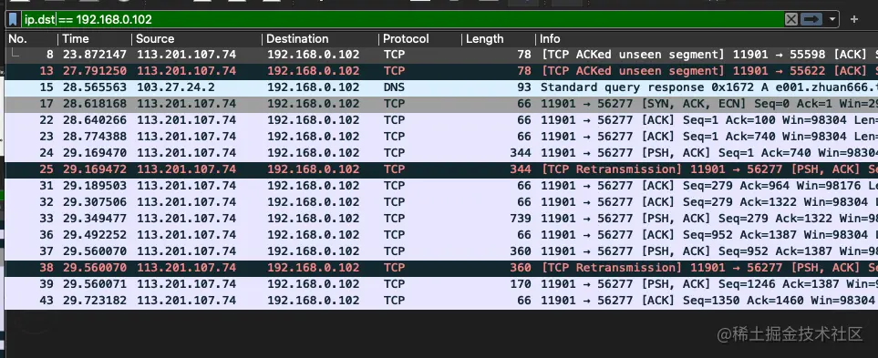Image resolution: width=878 pixels, height=358 pixels.
Task: Sort by the Info column header
Action: (x=707, y=39)
